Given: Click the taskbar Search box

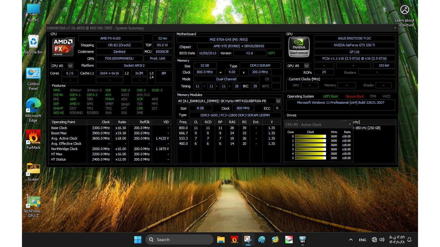Looking at the screenshot, I should [x=179, y=240].
